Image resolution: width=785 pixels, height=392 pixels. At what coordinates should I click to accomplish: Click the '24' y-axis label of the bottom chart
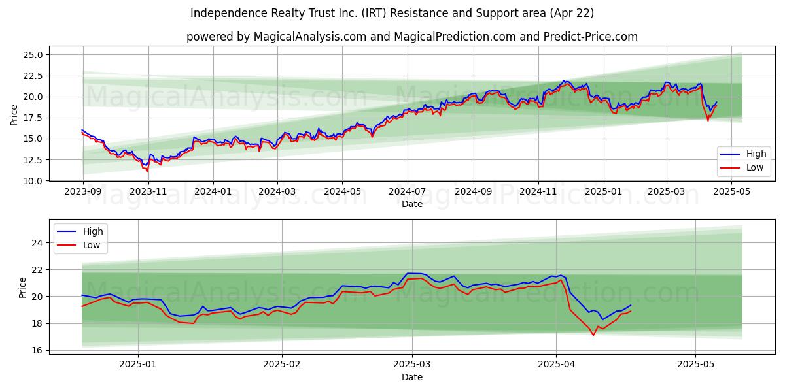click(x=38, y=243)
